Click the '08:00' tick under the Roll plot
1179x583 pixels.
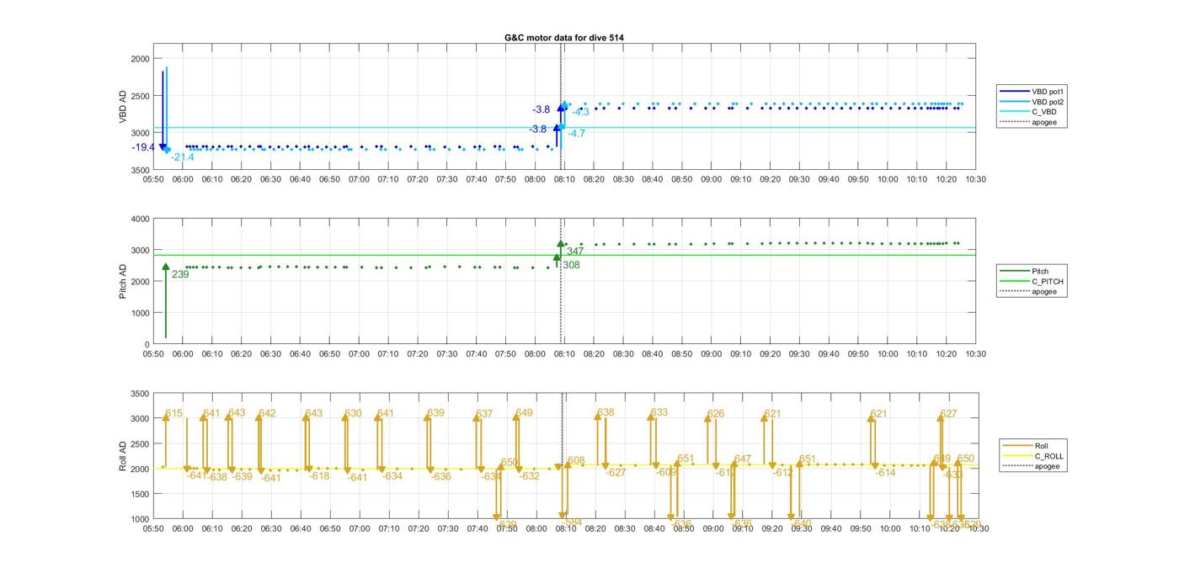pyautogui.click(x=535, y=529)
